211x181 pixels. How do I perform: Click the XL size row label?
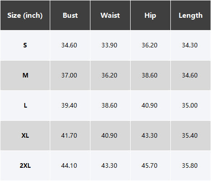[x=25, y=135]
